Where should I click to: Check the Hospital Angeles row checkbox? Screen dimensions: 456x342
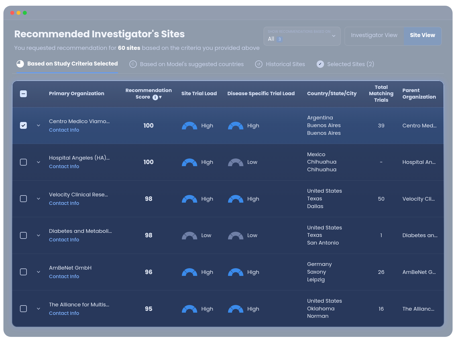(23, 162)
